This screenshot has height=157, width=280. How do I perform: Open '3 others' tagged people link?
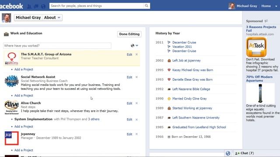pyautogui.click(x=94, y=119)
